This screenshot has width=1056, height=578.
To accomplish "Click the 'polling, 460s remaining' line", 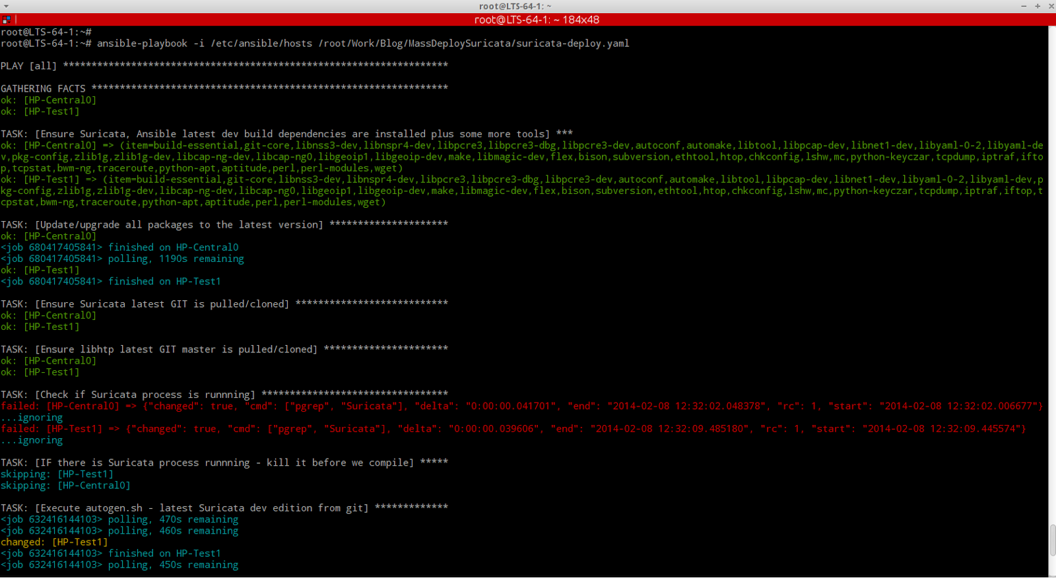I will point(119,530).
